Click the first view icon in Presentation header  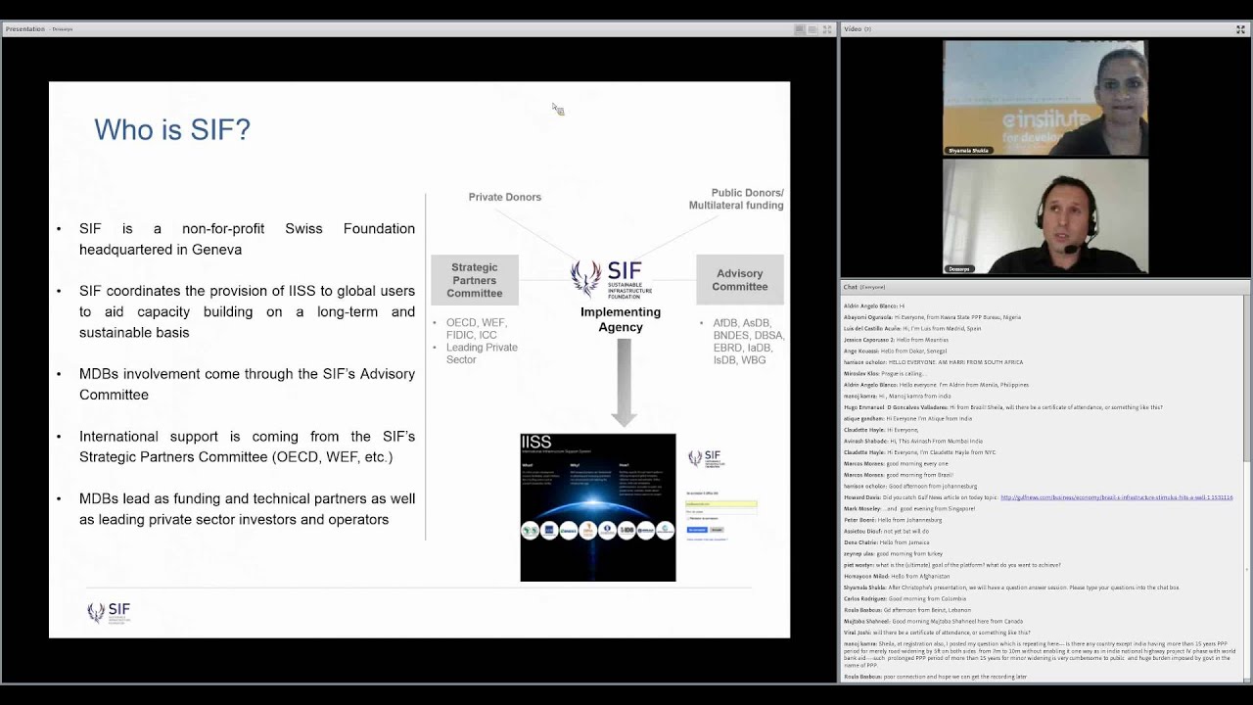tap(800, 29)
